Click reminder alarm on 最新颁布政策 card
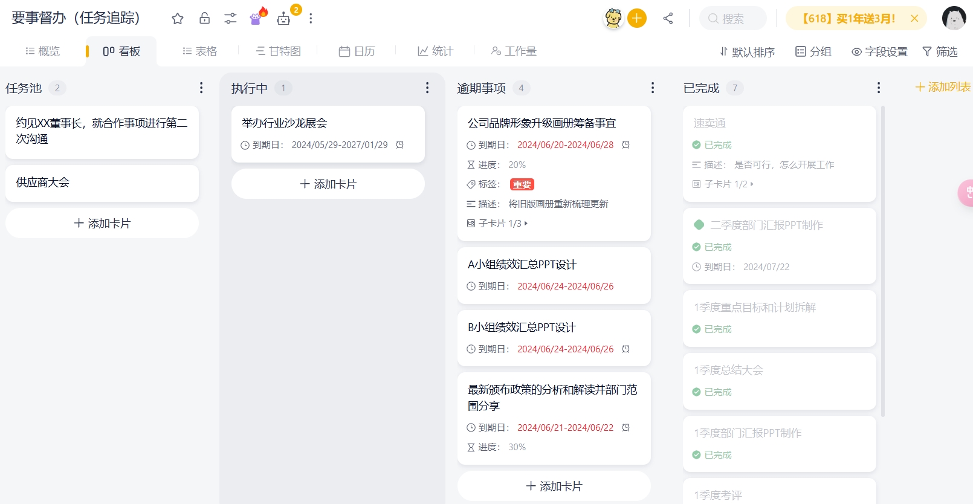Image resolution: width=973 pixels, height=504 pixels. click(625, 427)
